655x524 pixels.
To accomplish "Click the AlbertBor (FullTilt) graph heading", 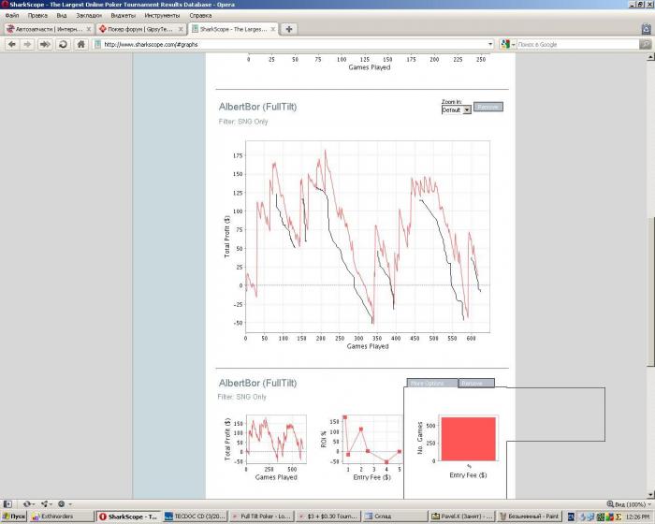I will tap(257, 107).
